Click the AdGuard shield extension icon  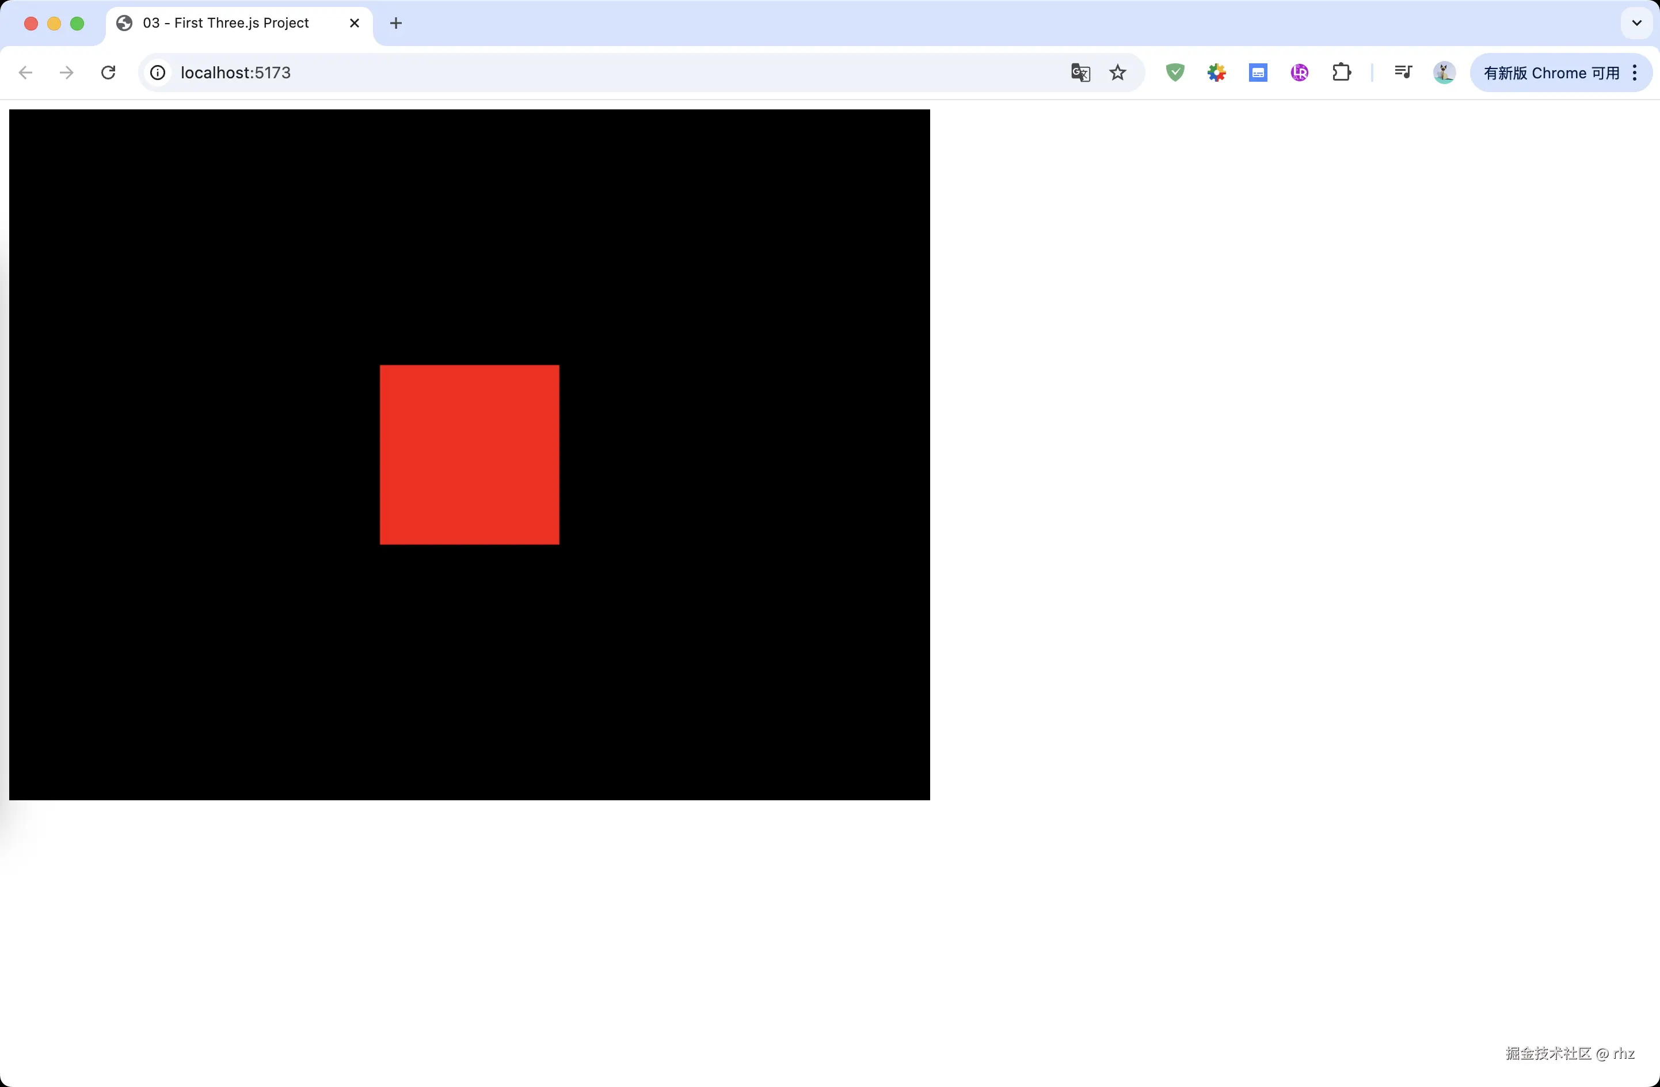[1175, 73]
